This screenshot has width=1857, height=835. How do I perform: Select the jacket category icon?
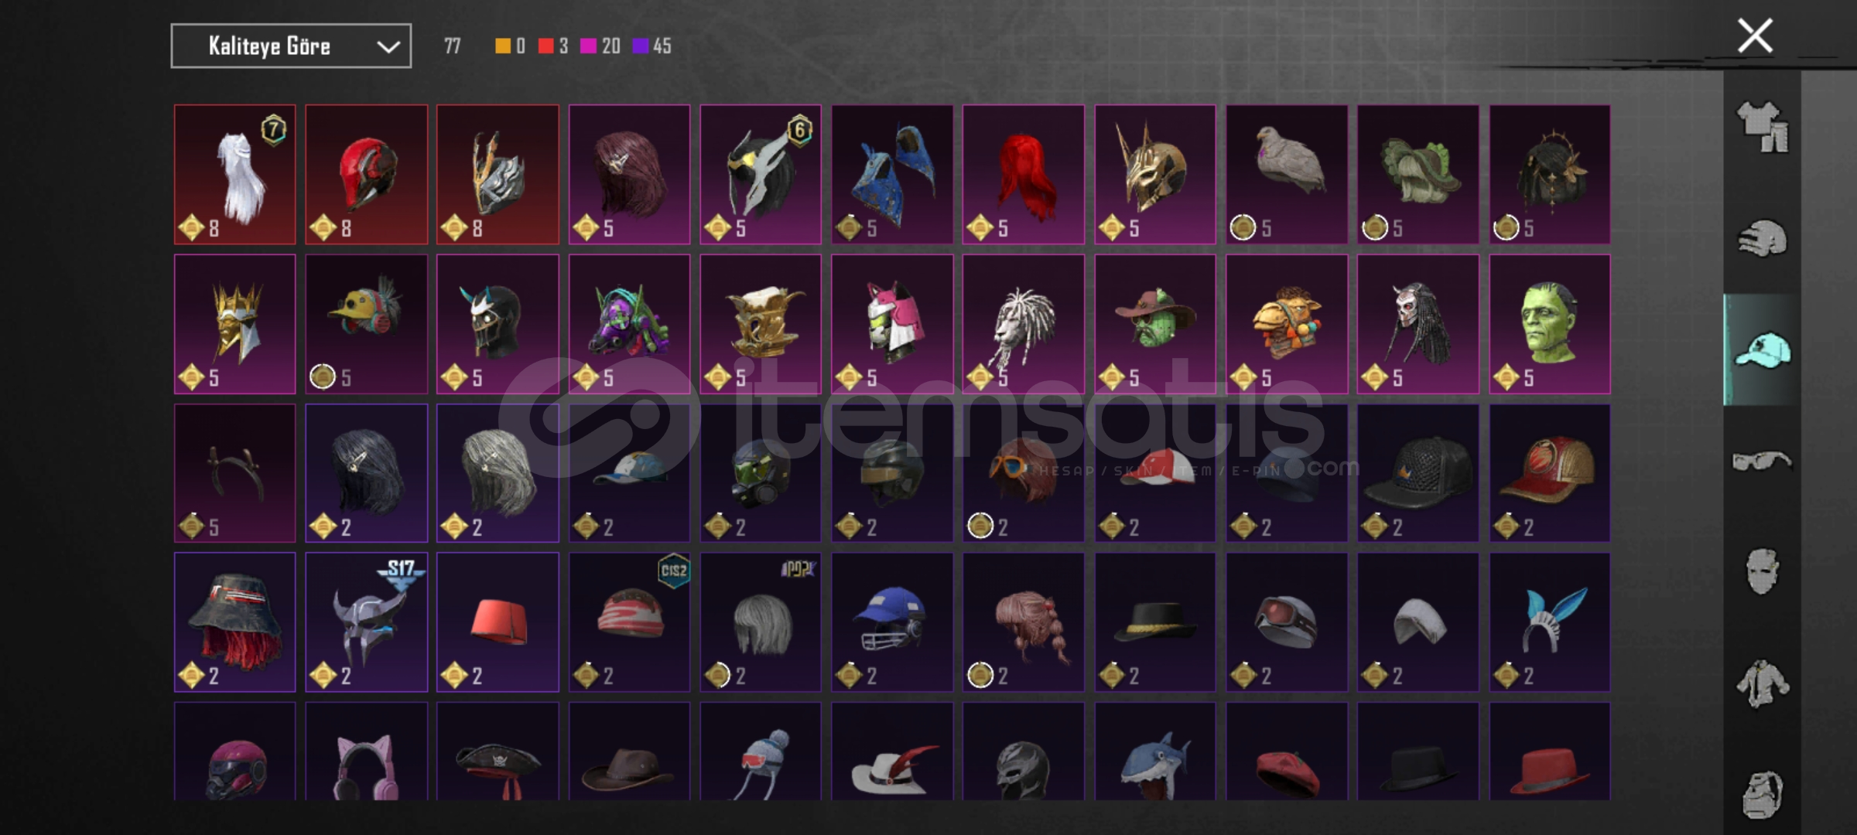tap(1763, 683)
